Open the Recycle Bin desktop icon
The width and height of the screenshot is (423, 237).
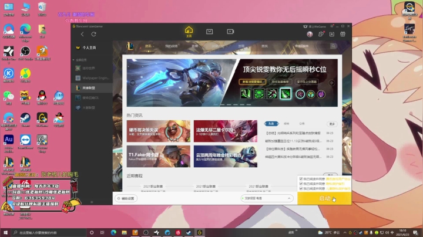point(42,9)
